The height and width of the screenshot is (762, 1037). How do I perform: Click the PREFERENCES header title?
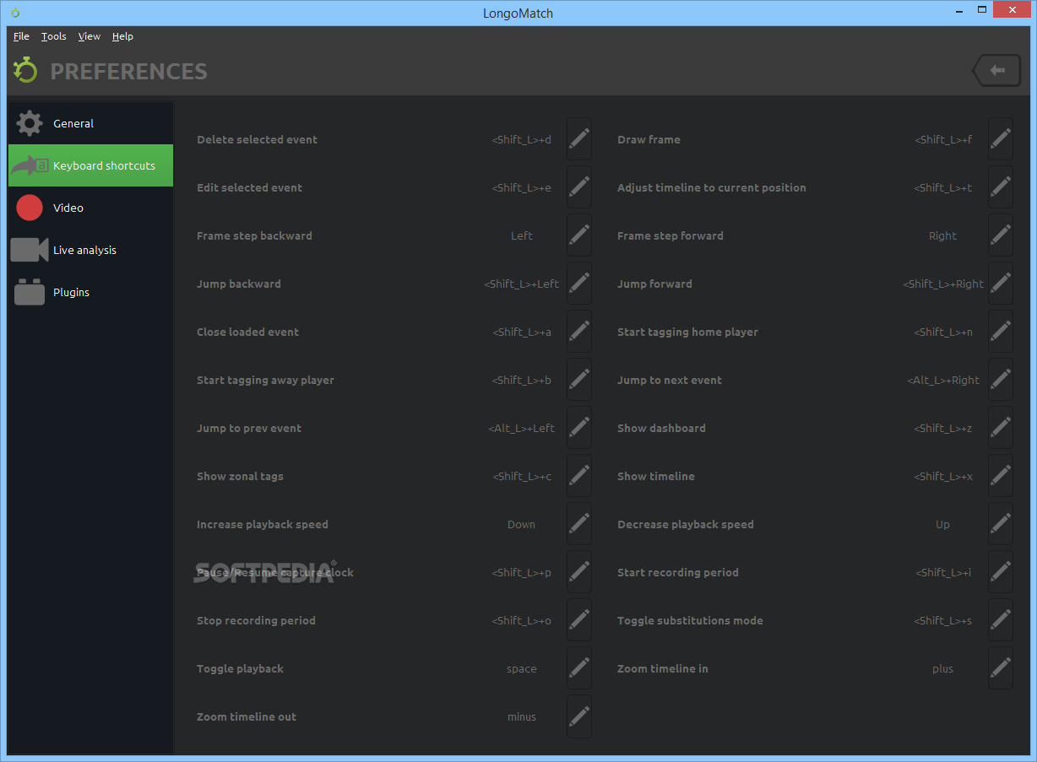128,72
